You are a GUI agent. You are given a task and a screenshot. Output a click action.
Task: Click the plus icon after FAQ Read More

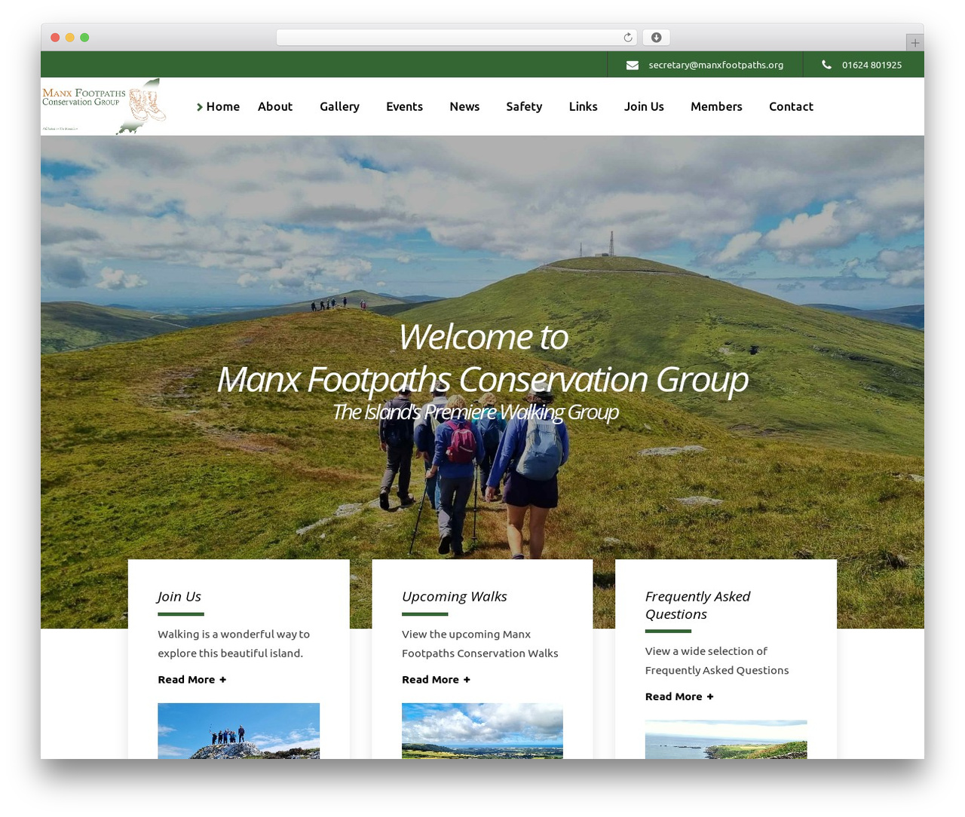[710, 696]
